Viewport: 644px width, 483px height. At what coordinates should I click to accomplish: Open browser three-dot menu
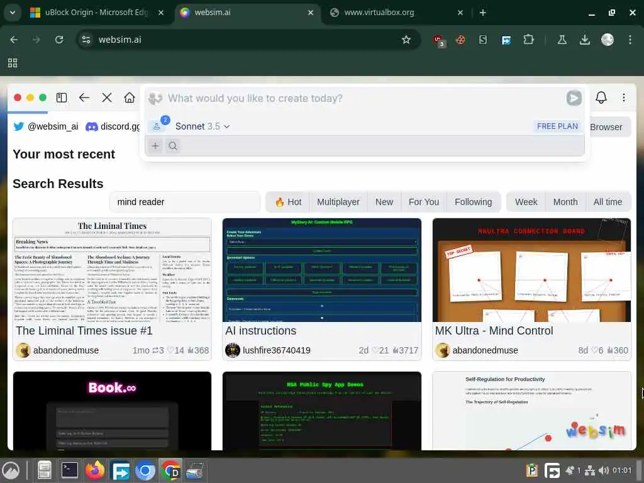pos(630,40)
